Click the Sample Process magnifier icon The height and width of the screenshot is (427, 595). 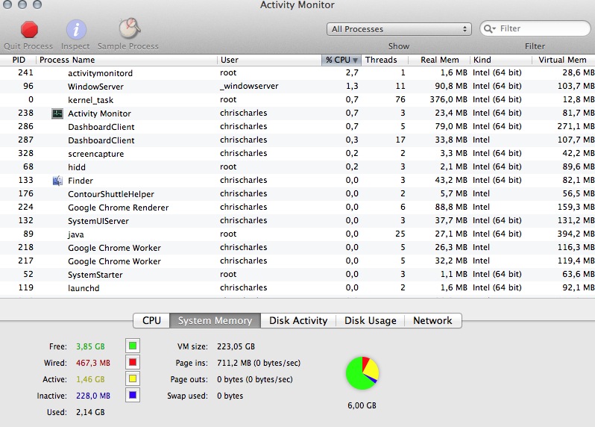pyautogui.click(x=129, y=28)
